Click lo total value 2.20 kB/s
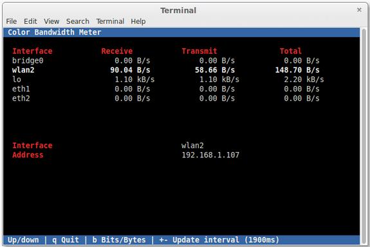This screenshot has height=247, width=370. click(304, 80)
